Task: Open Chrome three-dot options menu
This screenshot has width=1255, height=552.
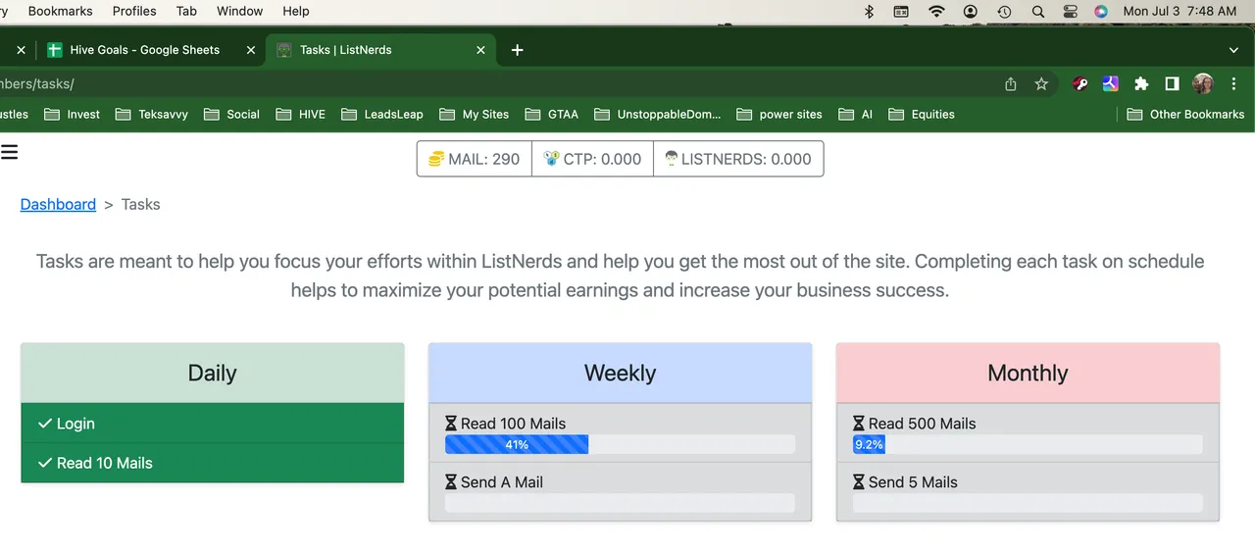Action: (x=1233, y=84)
